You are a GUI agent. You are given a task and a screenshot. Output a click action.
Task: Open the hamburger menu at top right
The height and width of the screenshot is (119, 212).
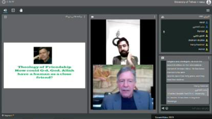click(x=208, y=10)
